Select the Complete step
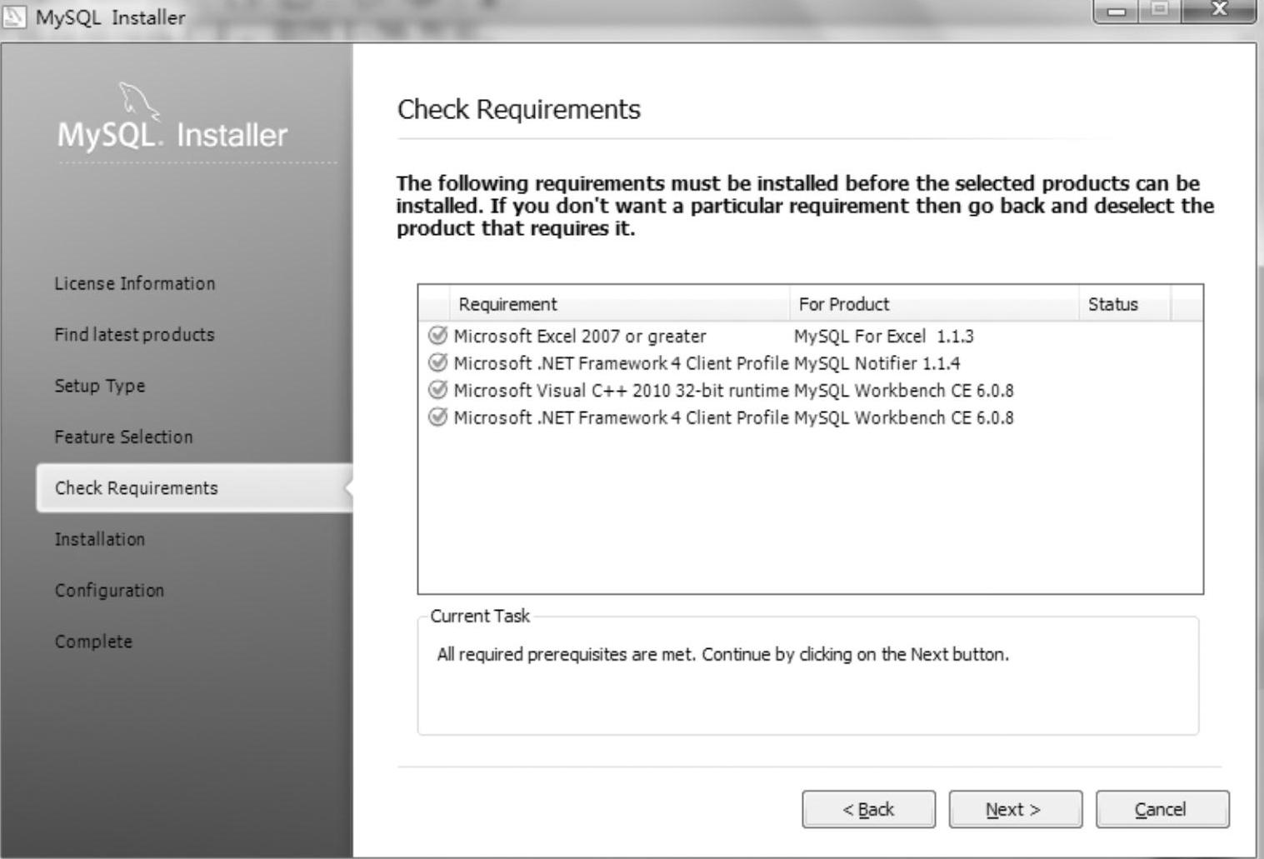 coord(93,642)
